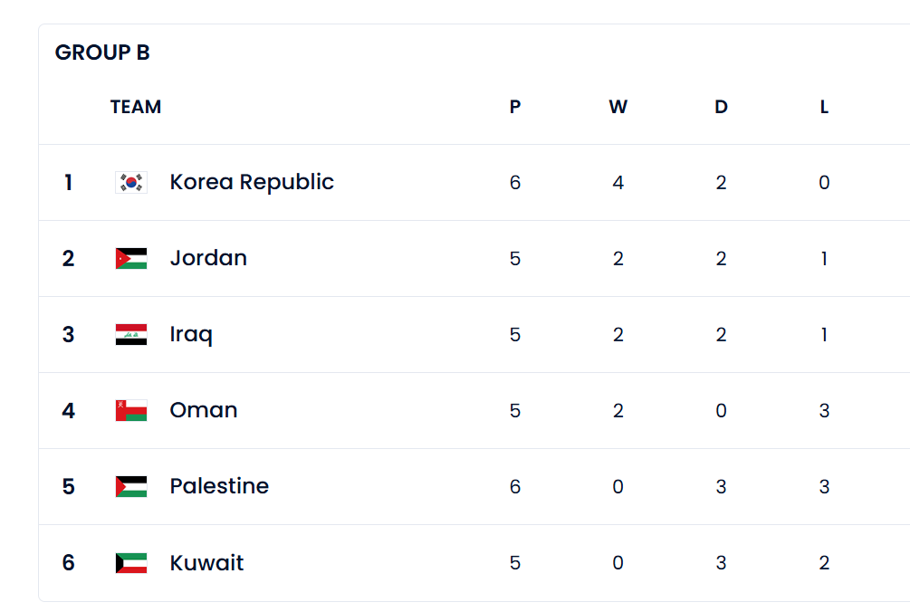Screen dimensions: 910x612
Task: Click the Korea Republic flag icon
Action: 131,182
